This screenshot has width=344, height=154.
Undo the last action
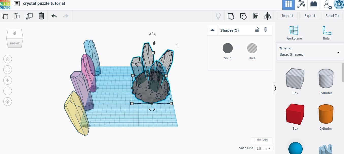coord(54,16)
